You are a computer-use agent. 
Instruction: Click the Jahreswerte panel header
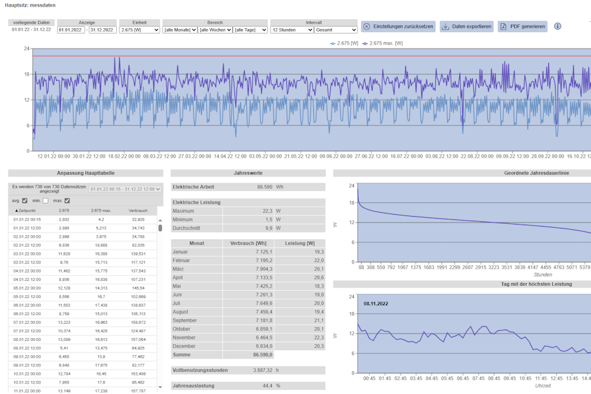click(248, 173)
